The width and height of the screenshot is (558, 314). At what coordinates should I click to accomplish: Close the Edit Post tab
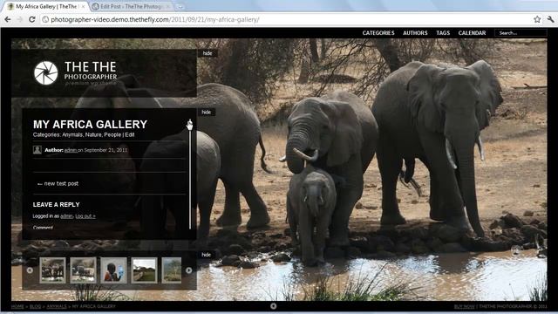point(168,6)
